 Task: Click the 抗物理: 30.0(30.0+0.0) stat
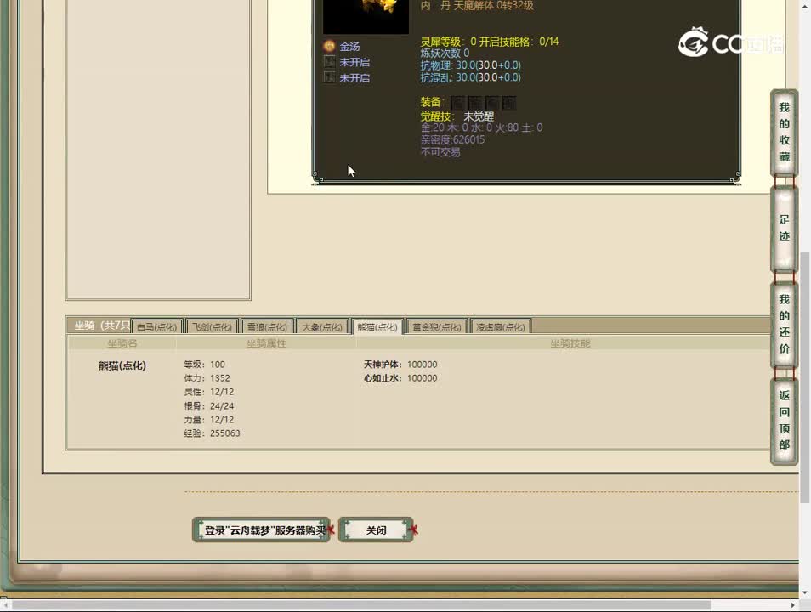[x=471, y=65]
